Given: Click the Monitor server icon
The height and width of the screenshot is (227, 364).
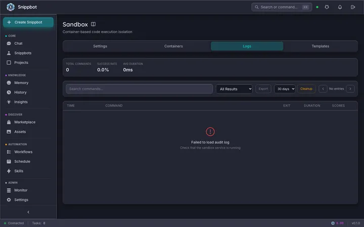Looking at the screenshot, I should click(x=9, y=190).
